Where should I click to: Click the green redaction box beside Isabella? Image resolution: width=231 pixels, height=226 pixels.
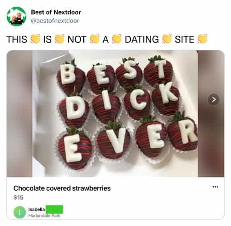click(x=54, y=209)
